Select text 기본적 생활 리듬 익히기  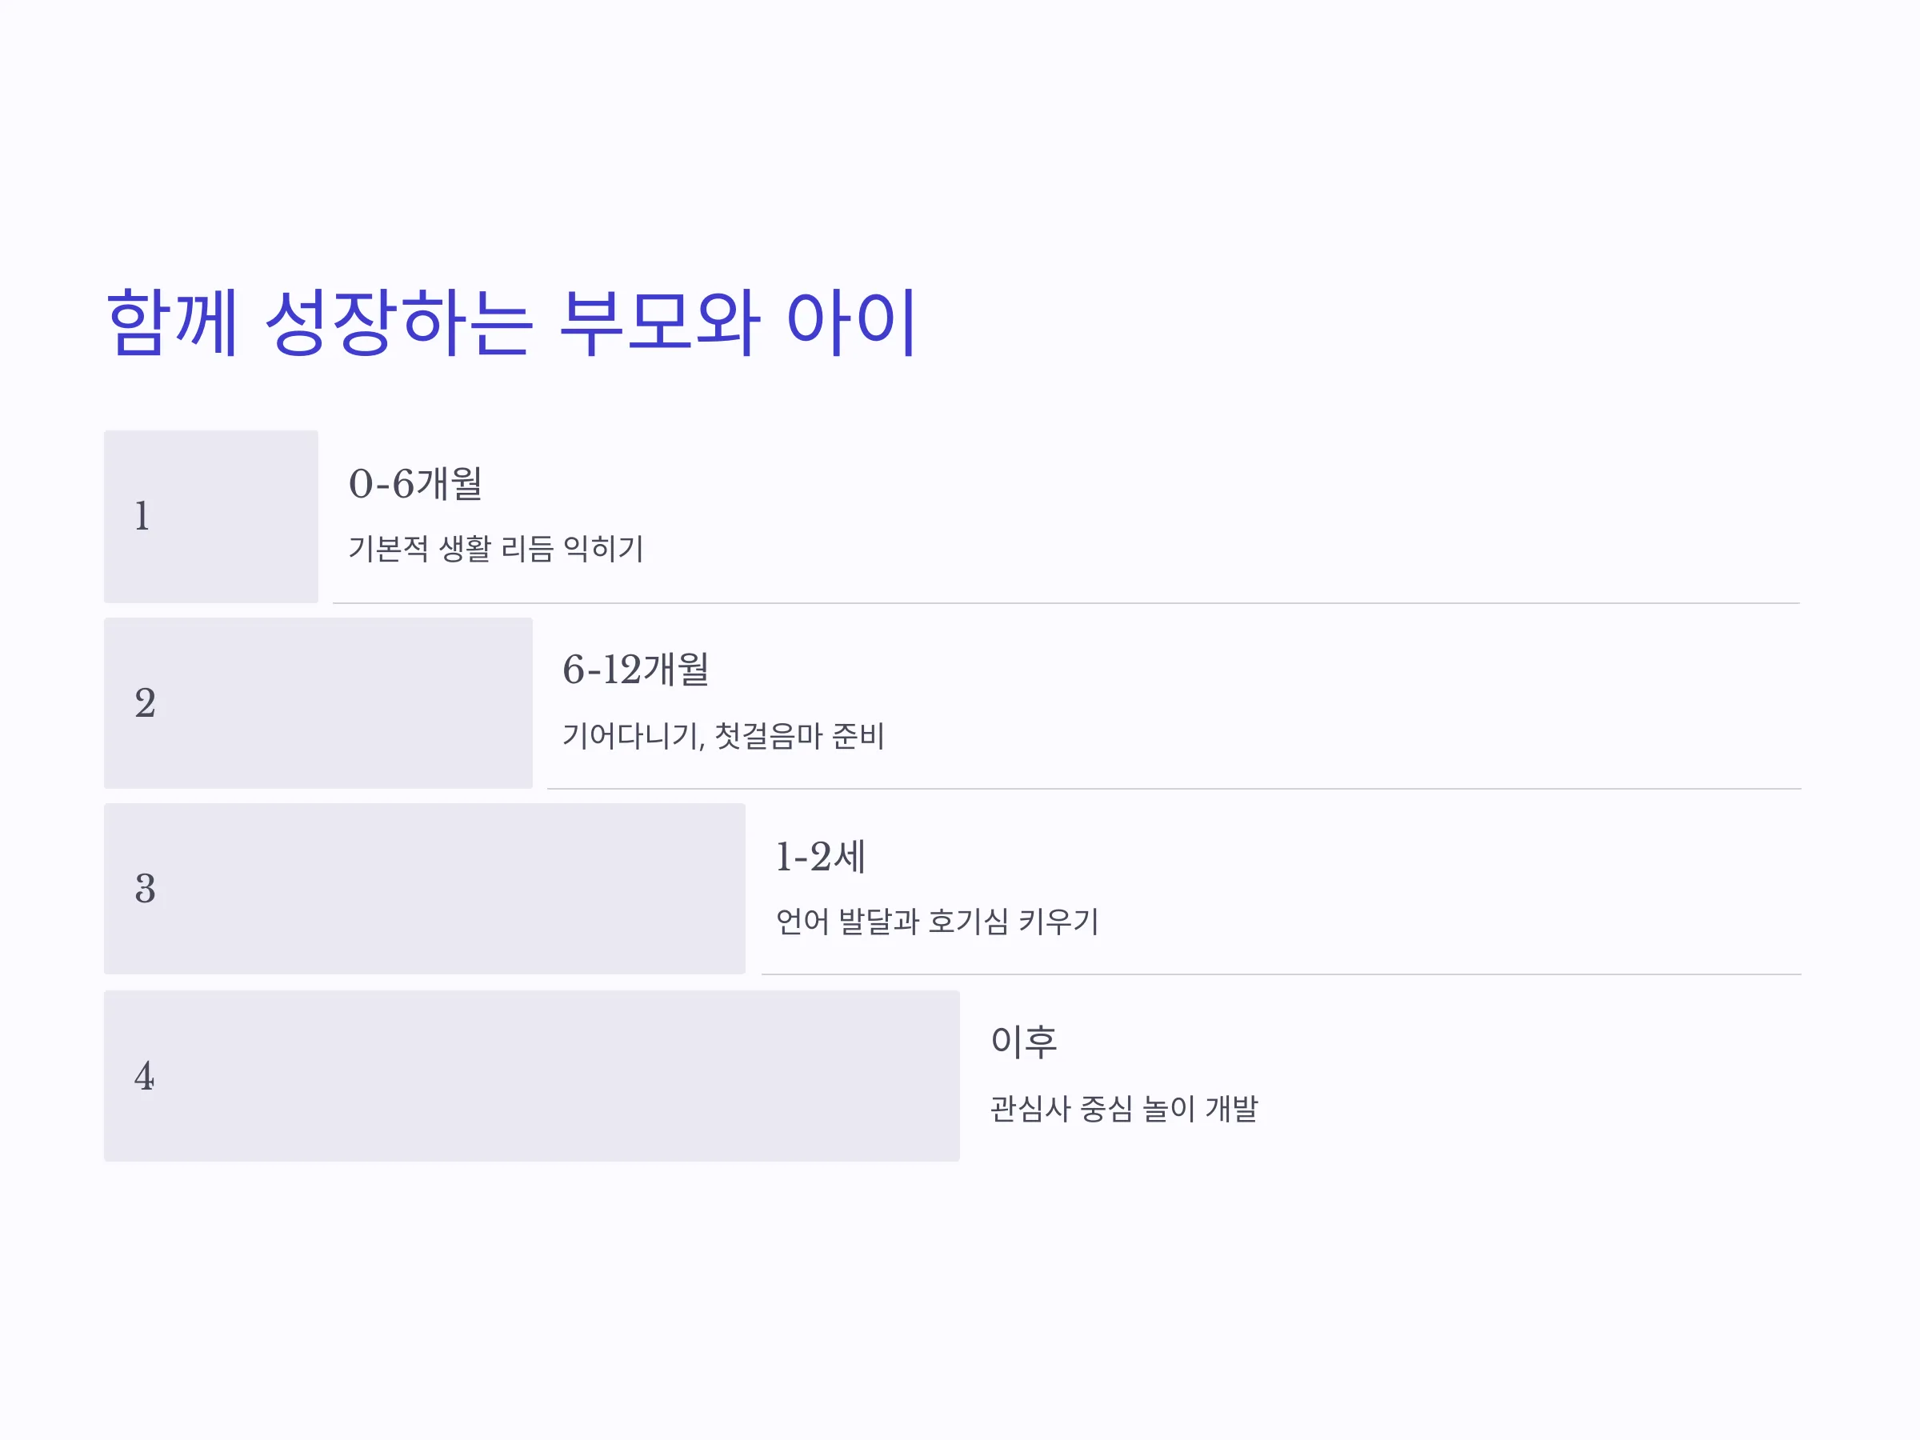(496, 549)
